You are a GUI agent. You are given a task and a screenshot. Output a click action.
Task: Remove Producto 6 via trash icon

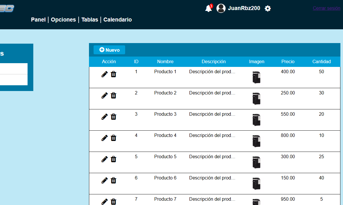113,181
